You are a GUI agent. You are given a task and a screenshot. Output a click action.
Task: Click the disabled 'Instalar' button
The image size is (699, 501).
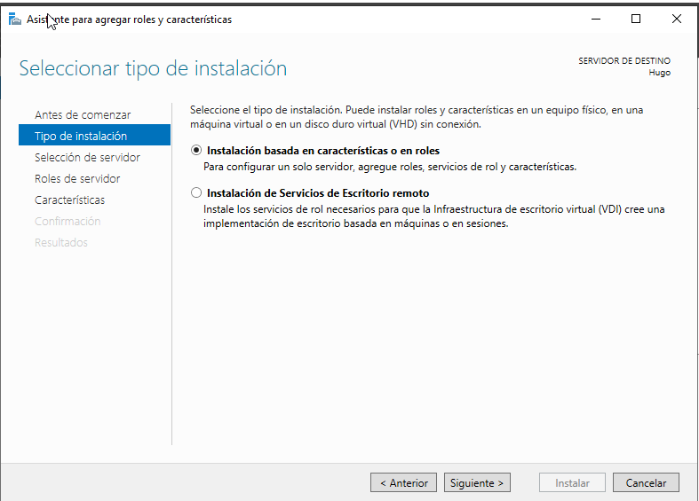572,483
